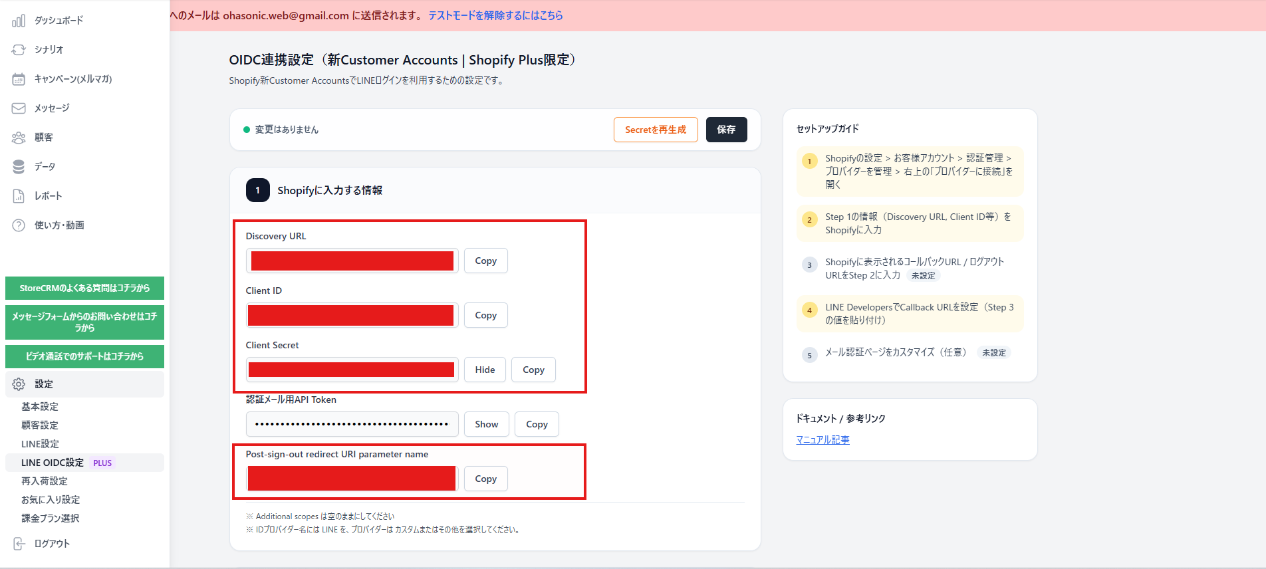This screenshot has width=1266, height=569.
Task: Click the dashboard bar chart icon
Action: point(19,21)
